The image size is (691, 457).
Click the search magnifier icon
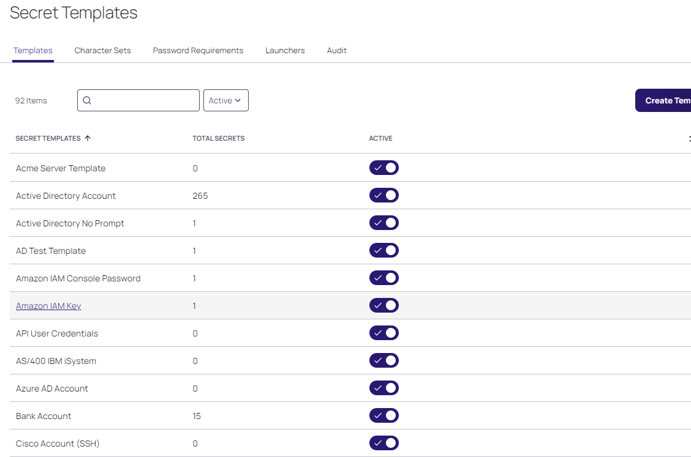tap(87, 101)
